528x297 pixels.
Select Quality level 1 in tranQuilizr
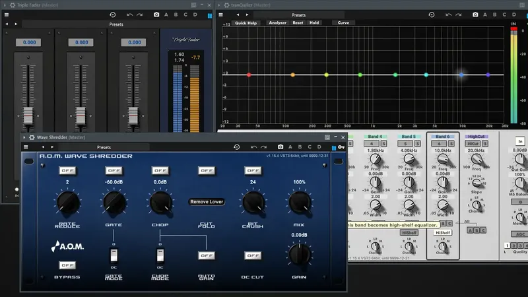point(508,246)
